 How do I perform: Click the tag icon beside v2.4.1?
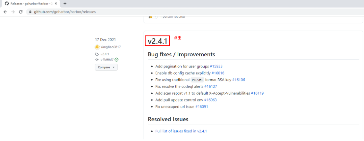[97, 54]
